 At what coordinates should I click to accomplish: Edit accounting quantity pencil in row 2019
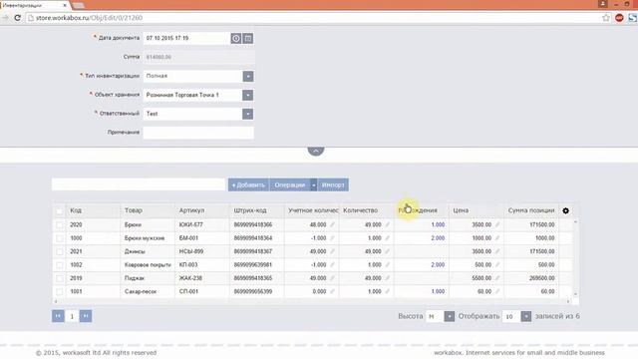point(332,278)
